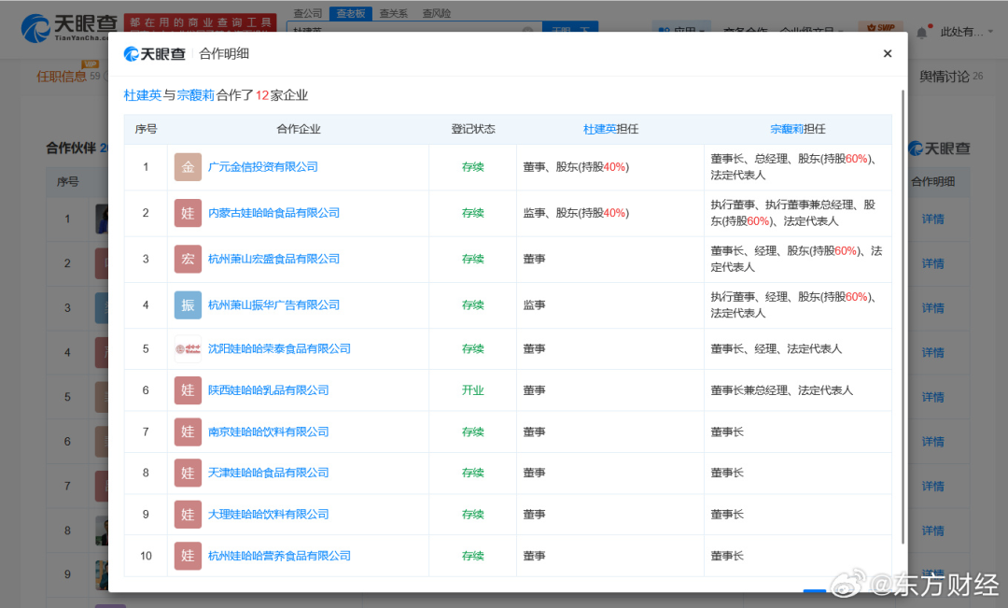
Task: Open the notification bell at top right
Action: pos(922,29)
